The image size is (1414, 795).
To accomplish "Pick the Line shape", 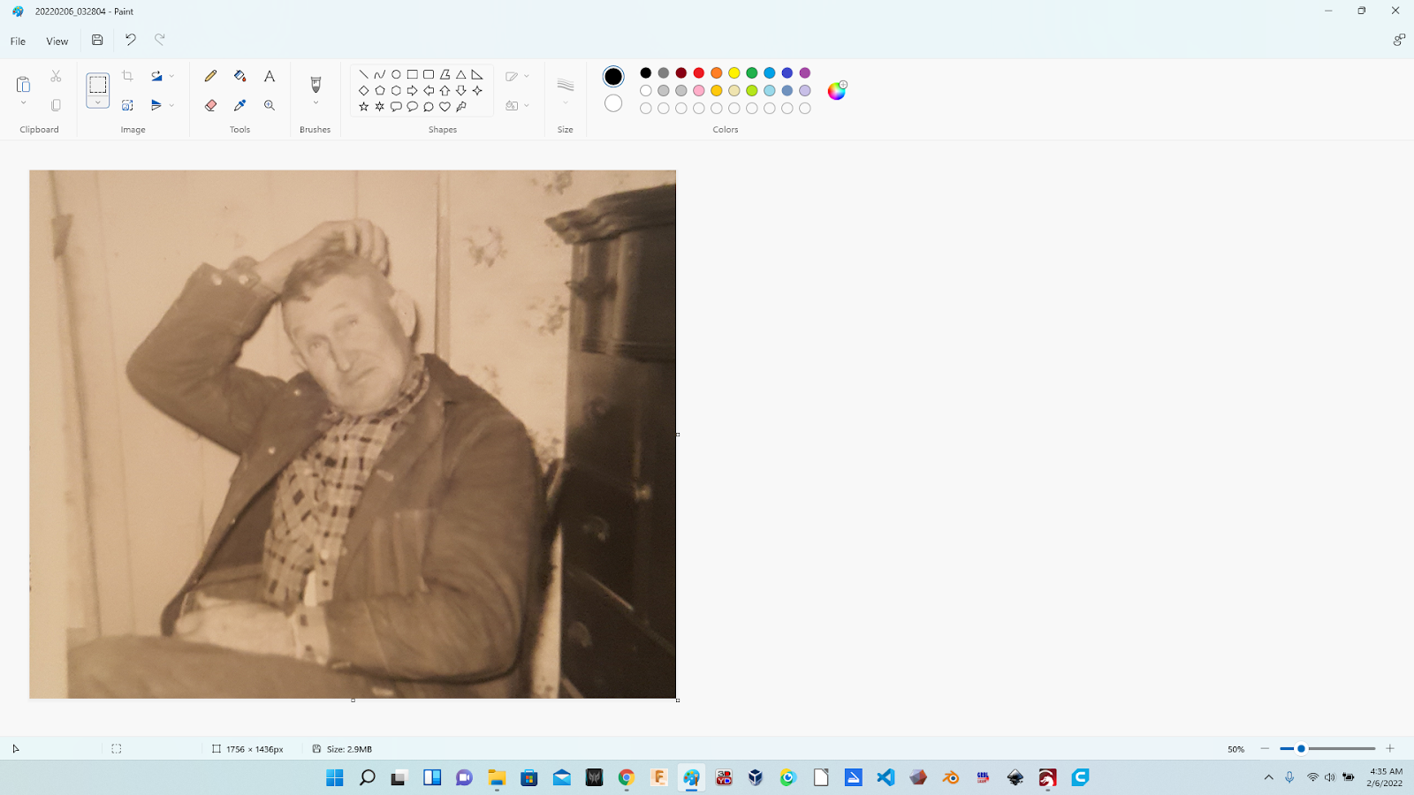I will (363, 74).
